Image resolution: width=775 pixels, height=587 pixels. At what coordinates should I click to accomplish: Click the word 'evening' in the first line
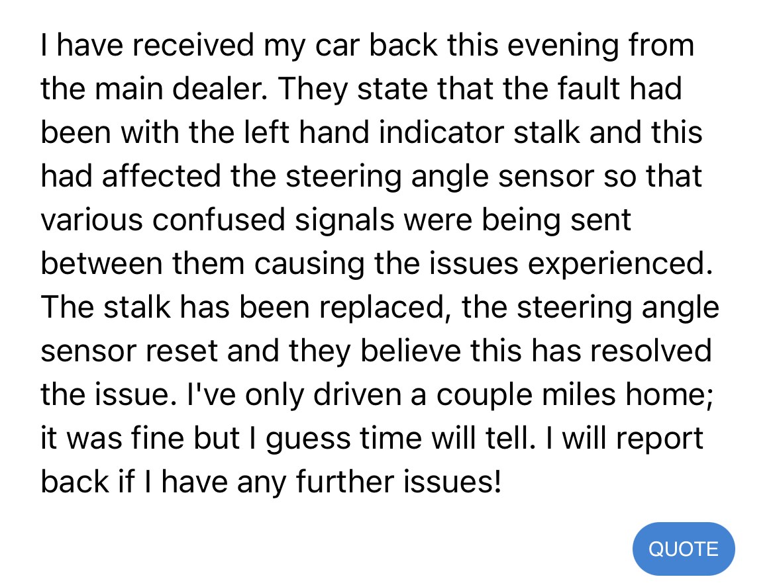tap(564, 46)
